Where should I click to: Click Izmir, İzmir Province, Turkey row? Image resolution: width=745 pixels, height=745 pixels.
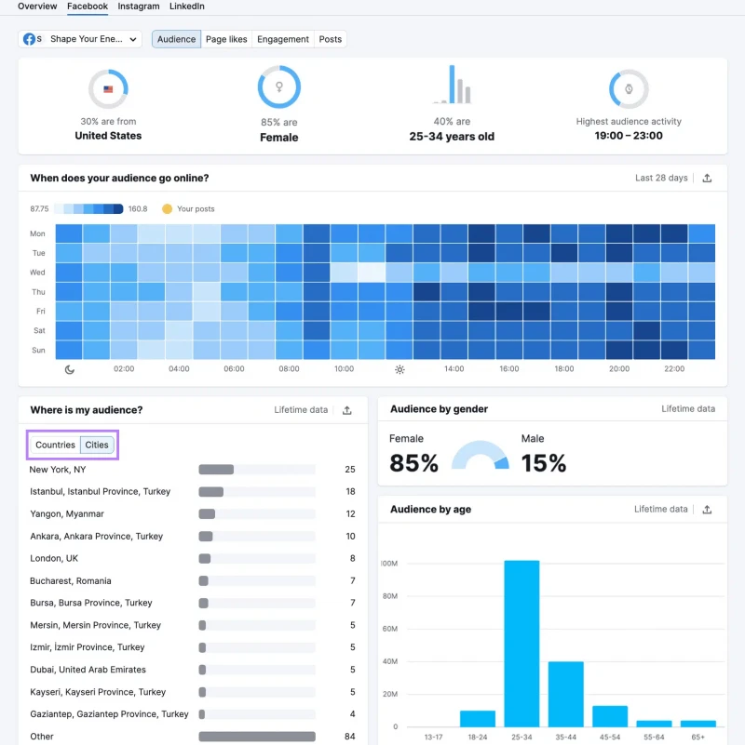coord(192,647)
